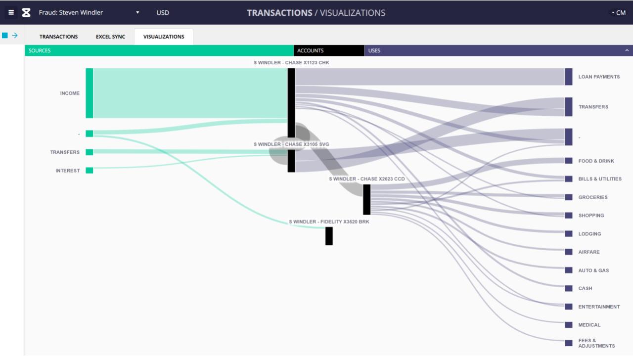
Task: Switch to the Excel Sync tab
Action: 110,37
